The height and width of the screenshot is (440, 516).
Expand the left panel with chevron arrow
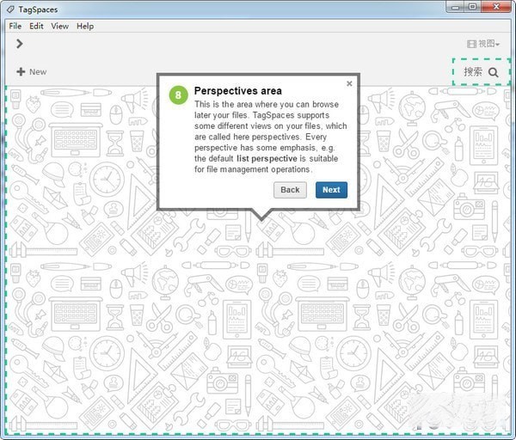[x=19, y=44]
